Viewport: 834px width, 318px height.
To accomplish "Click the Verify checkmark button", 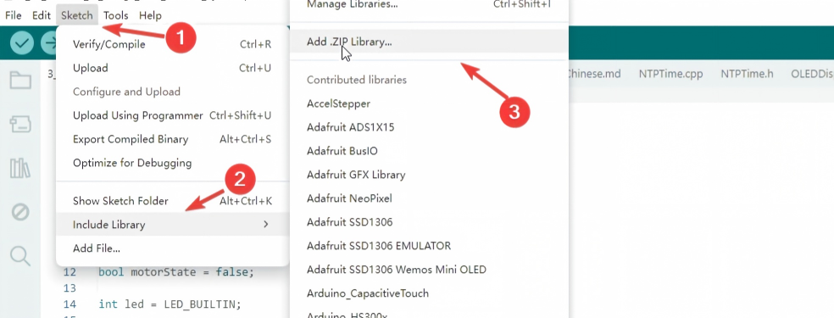I will (x=22, y=43).
